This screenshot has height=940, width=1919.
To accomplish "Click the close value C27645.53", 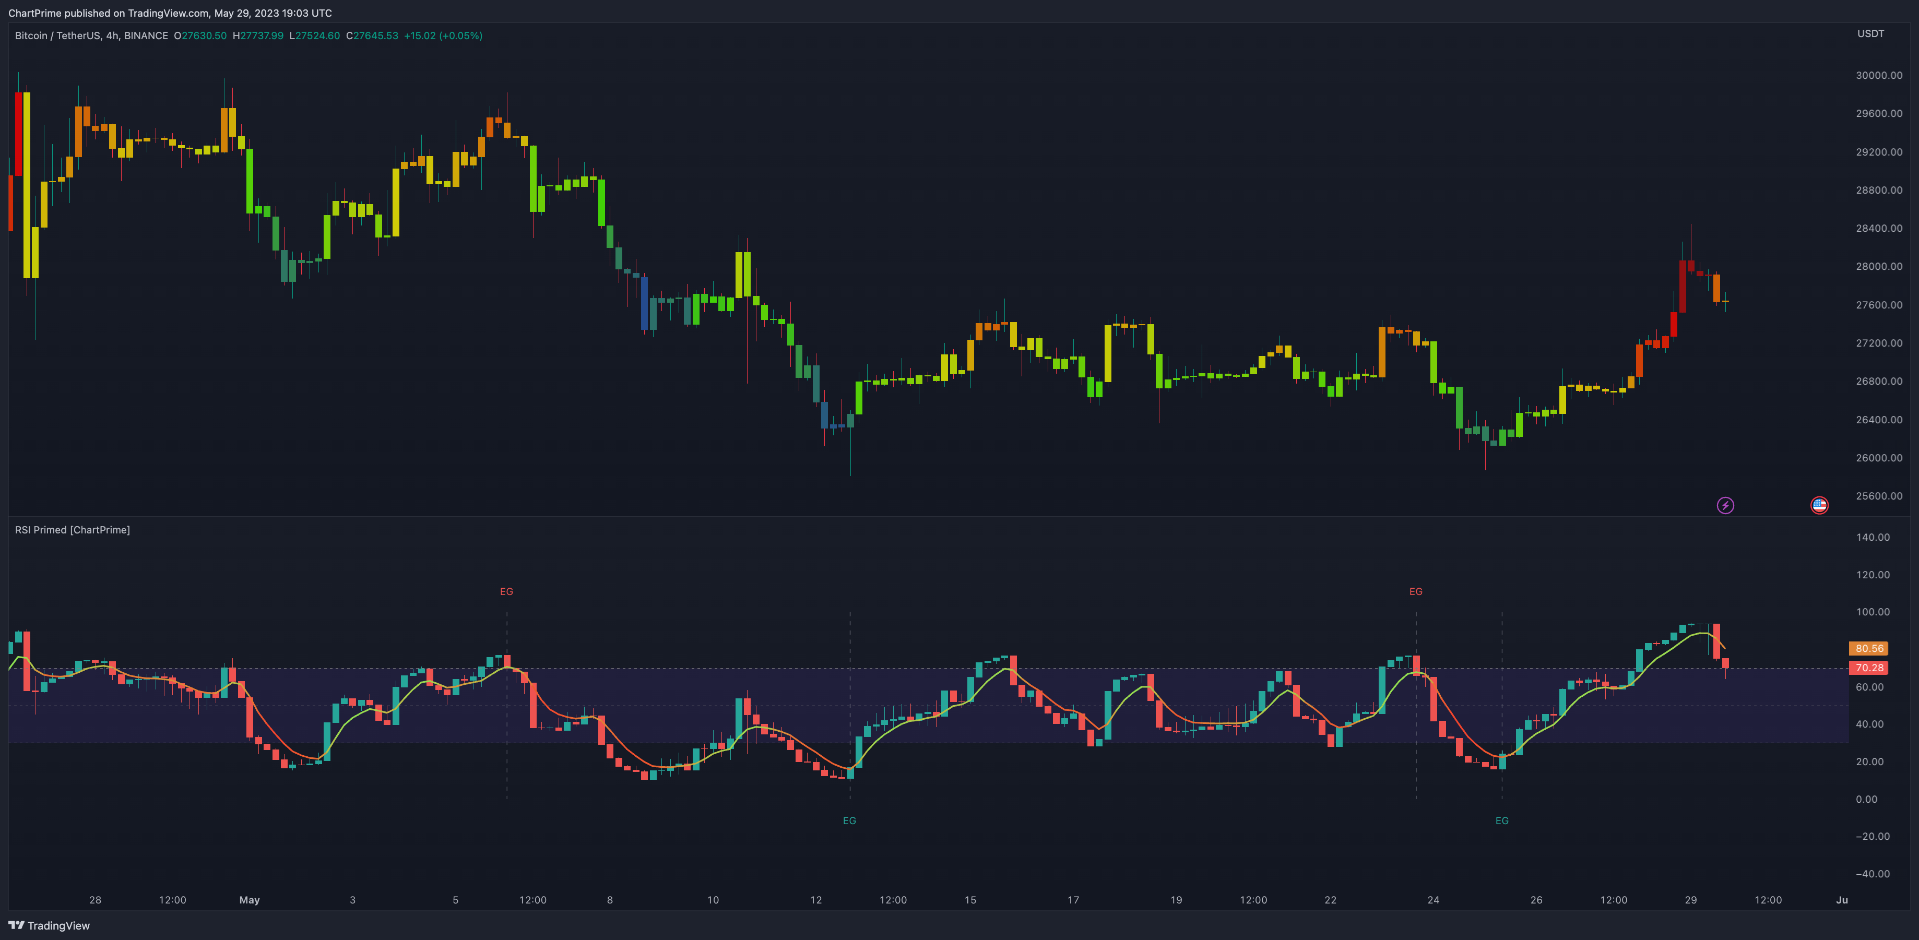I will pos(372,36).
